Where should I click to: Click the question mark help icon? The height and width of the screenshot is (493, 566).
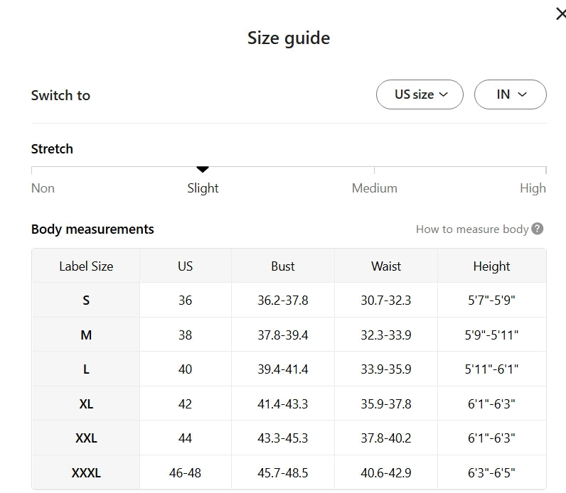537,229
